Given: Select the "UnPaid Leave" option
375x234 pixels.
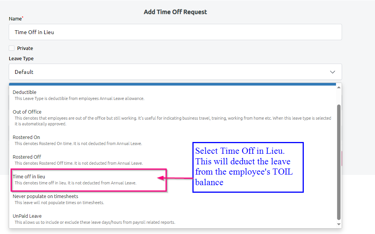Looking at the screenshot, I should coord(26,216).
